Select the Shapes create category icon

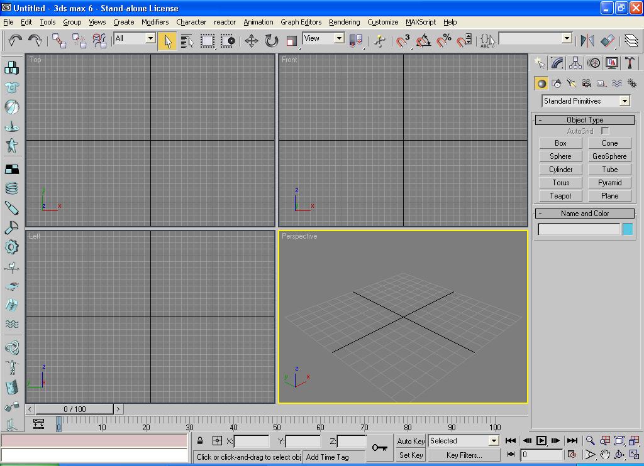[557, 84]
